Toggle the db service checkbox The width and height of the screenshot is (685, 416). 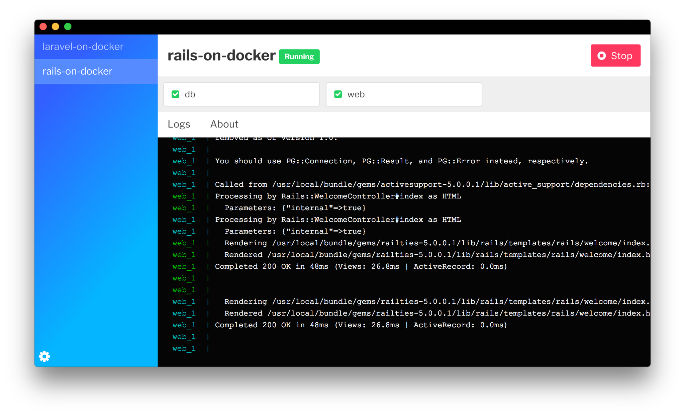(175, 94)
